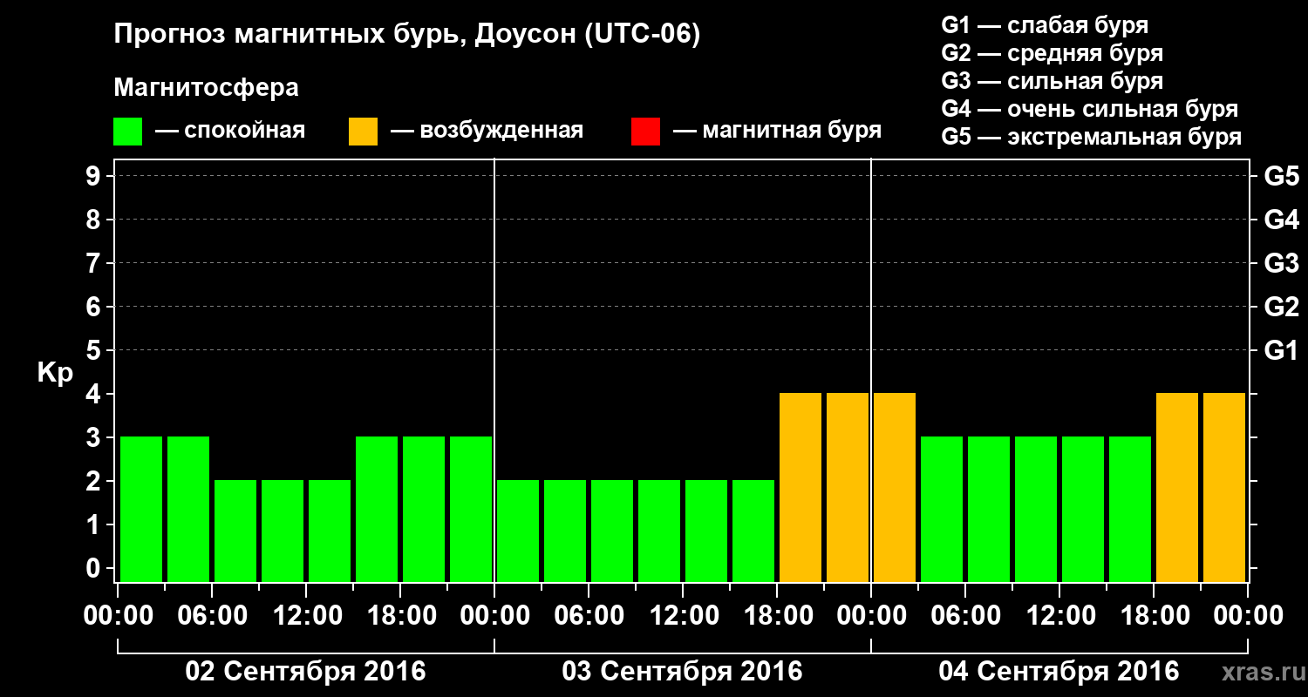
Task: Click the 12:00 time label under 02 September
Action: tap(306, 616)
